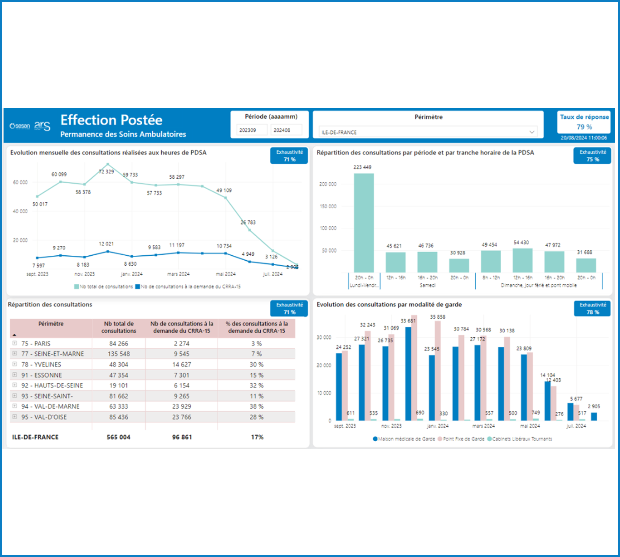Screen dimensions: 620x557
Task: Click cell value 14 627 for Yvelines
Action: (182, 364)
